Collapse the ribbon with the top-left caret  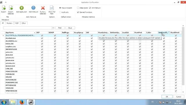click(x=6, y=2)
